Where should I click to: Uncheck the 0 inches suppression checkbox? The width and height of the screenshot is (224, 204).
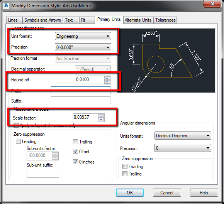tap(75, 162)
